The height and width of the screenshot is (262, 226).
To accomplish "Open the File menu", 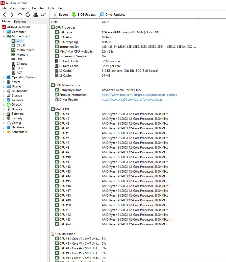I will click(x=4, y=8).
